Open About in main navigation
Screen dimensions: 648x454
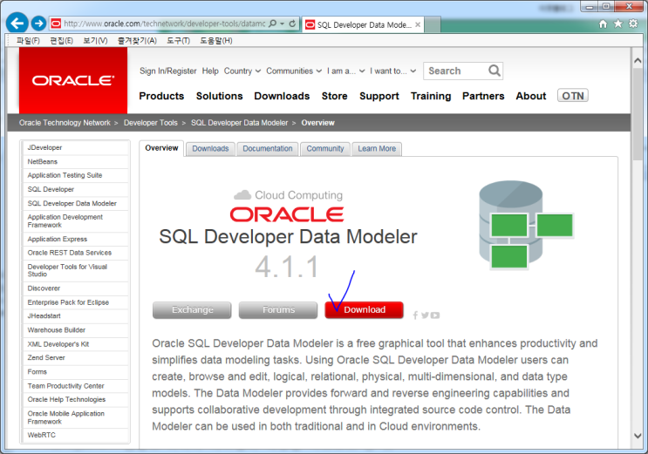(530, 96)
